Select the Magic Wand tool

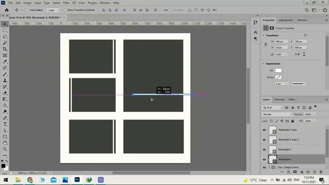point(5,43)
